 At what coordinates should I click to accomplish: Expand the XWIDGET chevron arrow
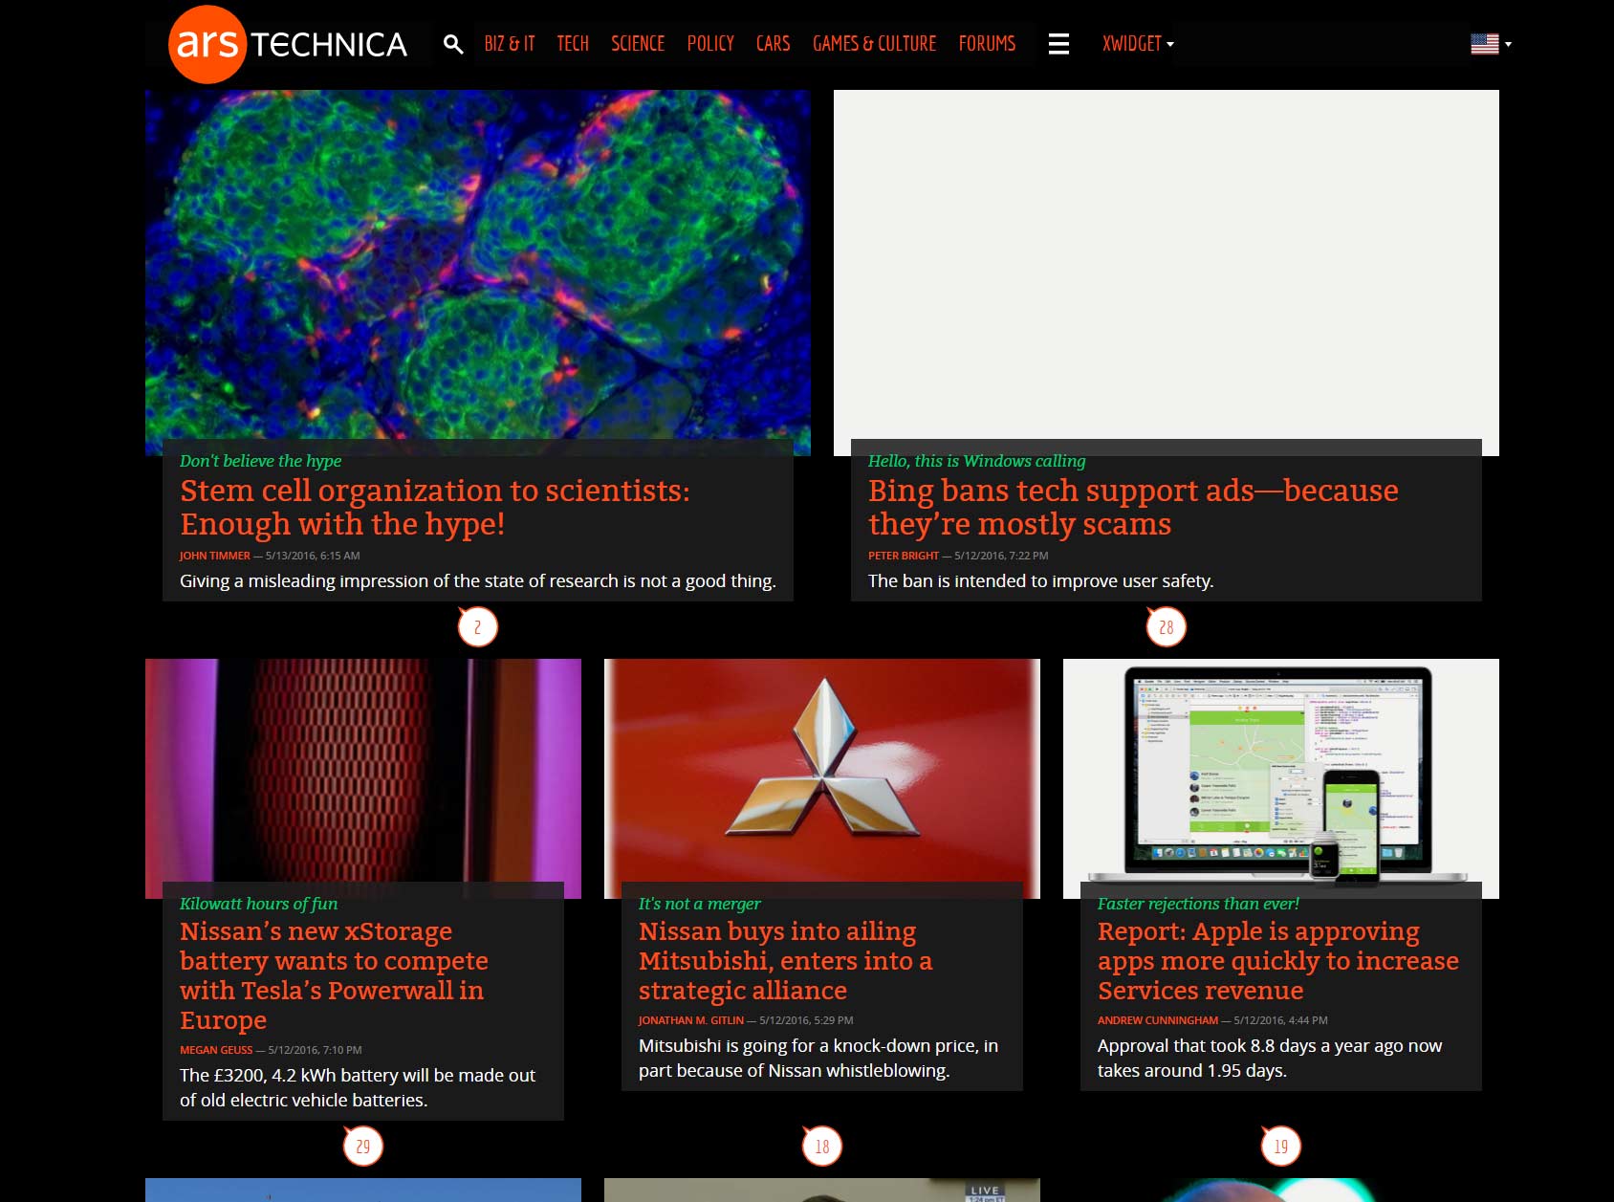click(x=1170, y=44)
